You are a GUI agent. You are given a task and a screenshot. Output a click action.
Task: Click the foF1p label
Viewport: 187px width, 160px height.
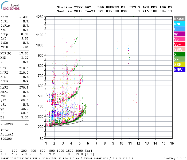(5, 26)
